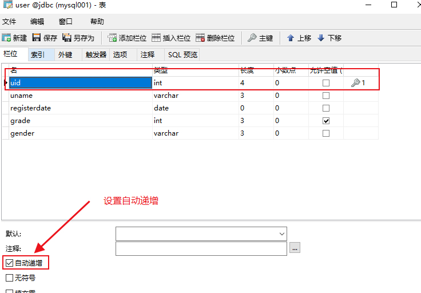This screenshot has height=293, width=421.
Task: Minimize the table designer window
Action: point(368,5)
